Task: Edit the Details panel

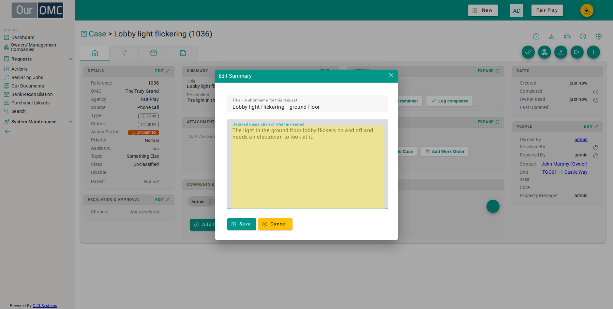Action: coord(162,71)
